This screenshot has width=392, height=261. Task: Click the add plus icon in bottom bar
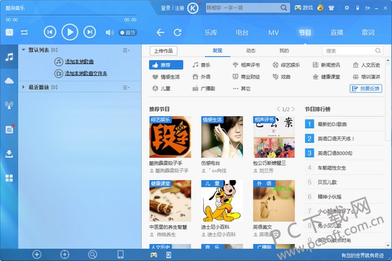37,254
